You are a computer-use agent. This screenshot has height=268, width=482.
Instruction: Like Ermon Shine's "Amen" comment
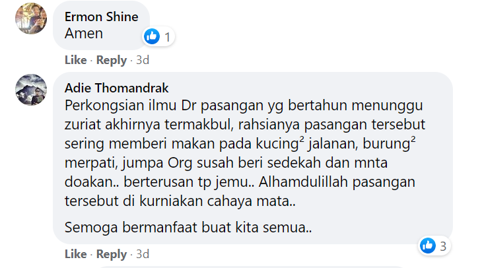(x=75, y=60)
